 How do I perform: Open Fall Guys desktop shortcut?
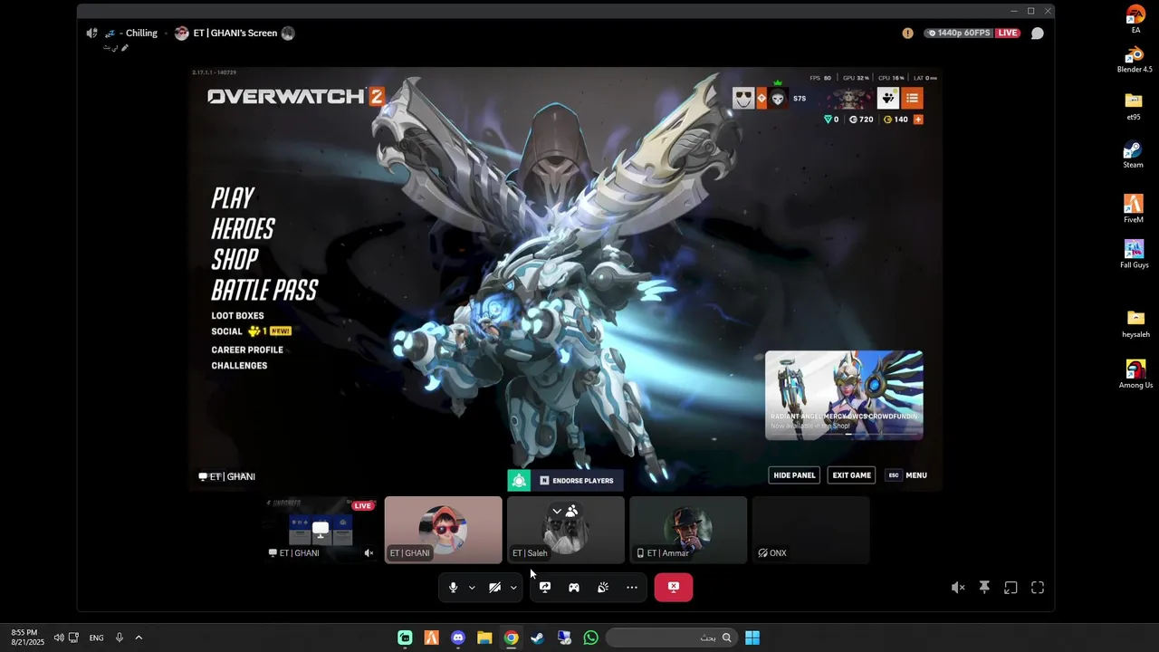[1134, 254]
